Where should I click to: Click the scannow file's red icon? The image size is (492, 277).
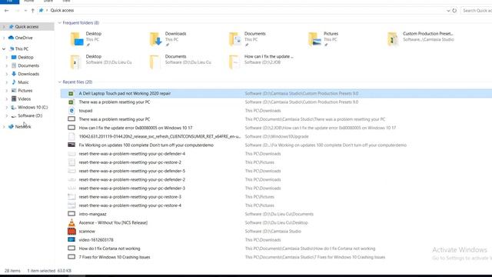pos(71,231)
